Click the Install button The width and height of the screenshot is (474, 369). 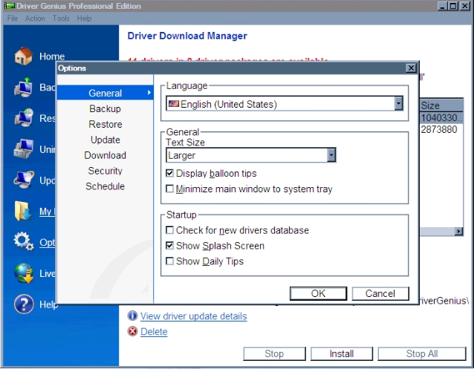pyautogui.click(x=342, y=353)
